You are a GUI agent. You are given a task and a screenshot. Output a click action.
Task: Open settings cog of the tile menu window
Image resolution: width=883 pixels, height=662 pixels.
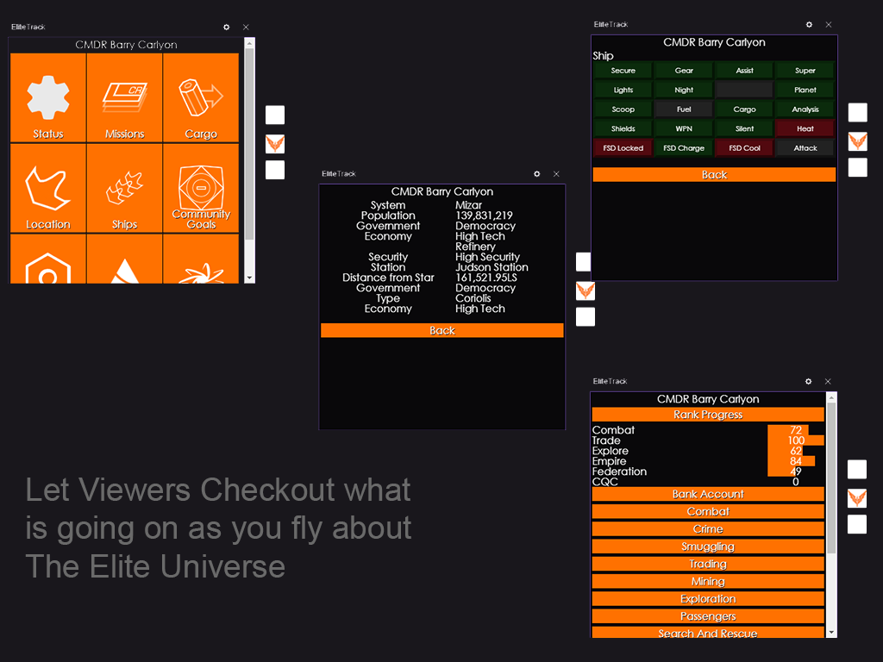(227, 27)
